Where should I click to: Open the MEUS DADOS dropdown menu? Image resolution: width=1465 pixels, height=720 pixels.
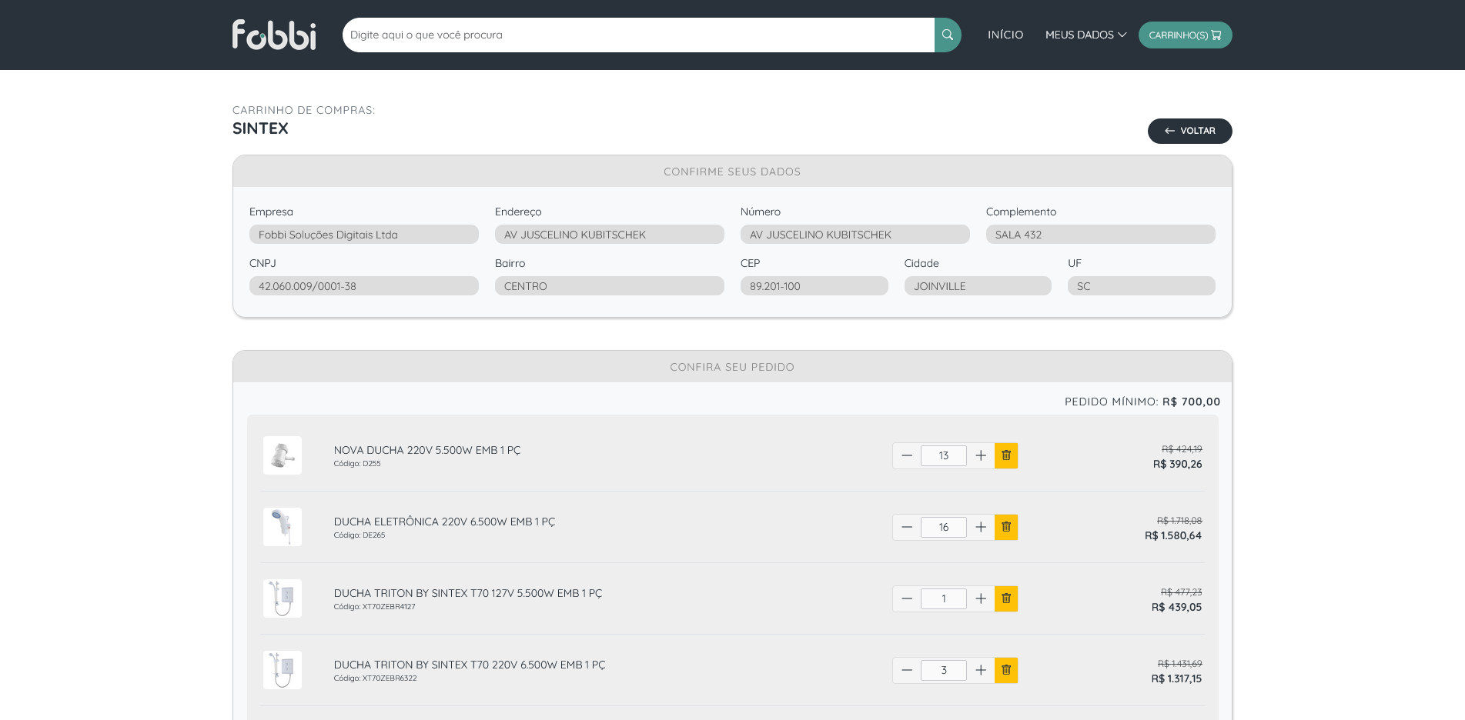(1085, 35)
